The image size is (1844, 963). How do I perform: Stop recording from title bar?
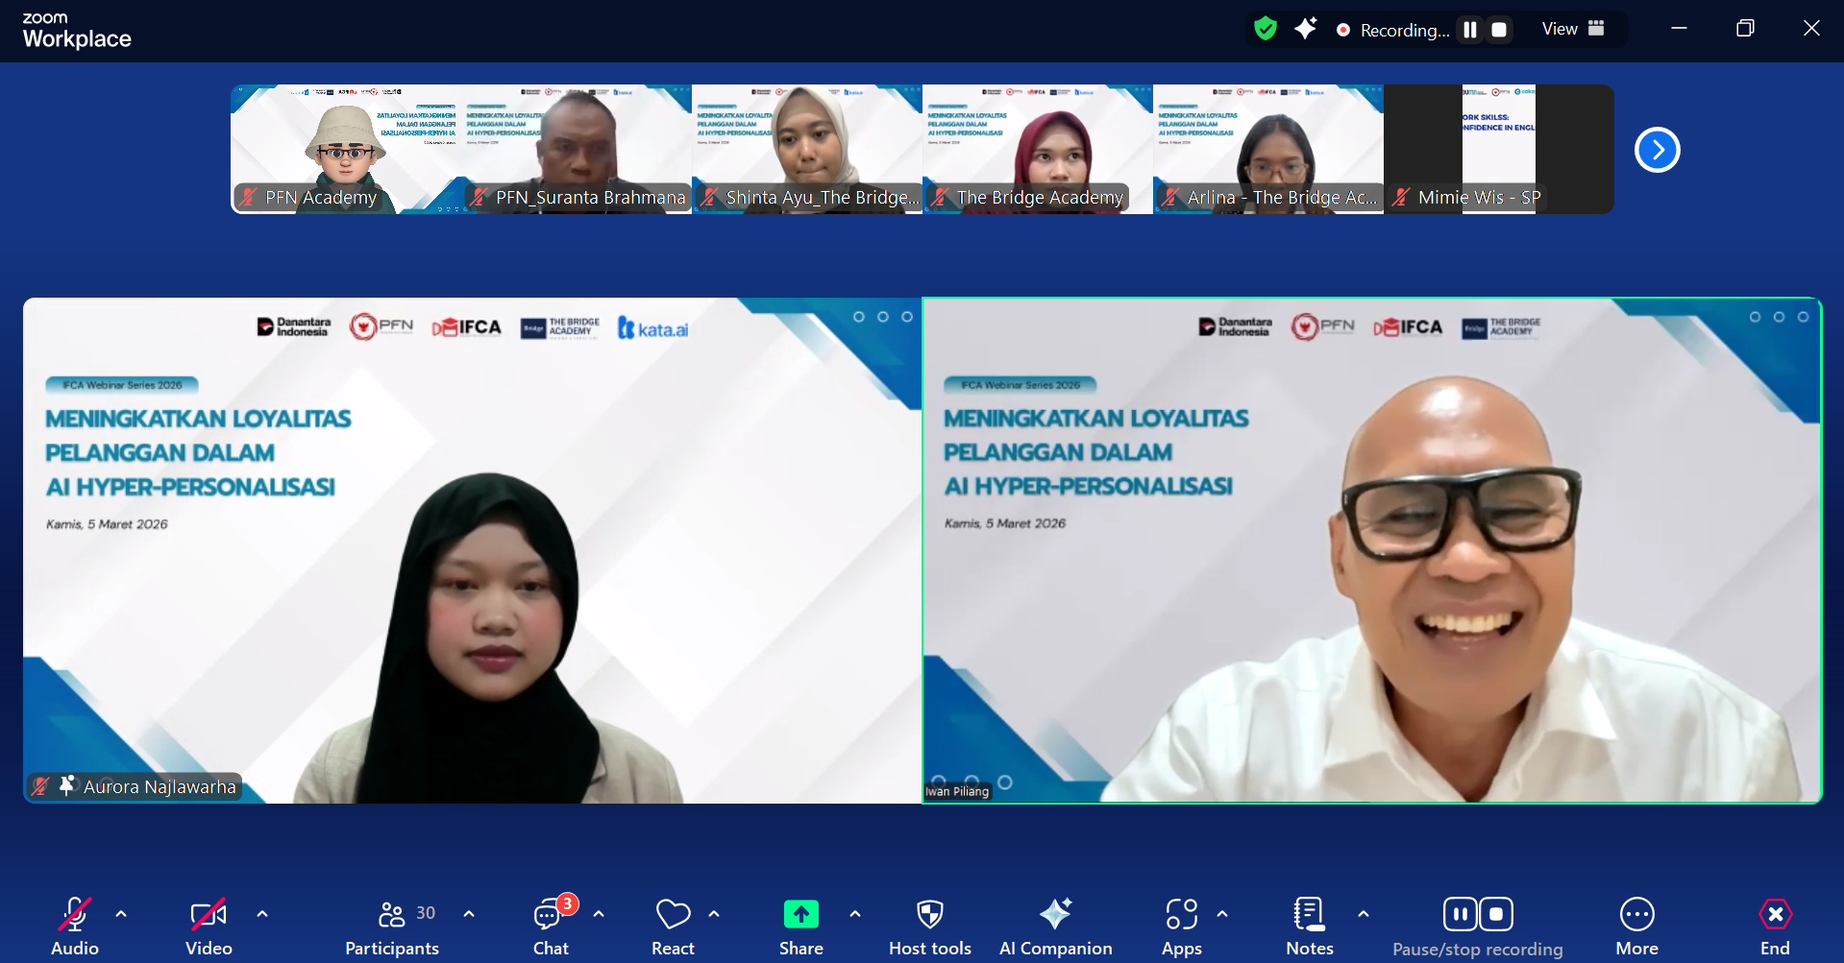pyautogui.click(x=1499, y=30)
